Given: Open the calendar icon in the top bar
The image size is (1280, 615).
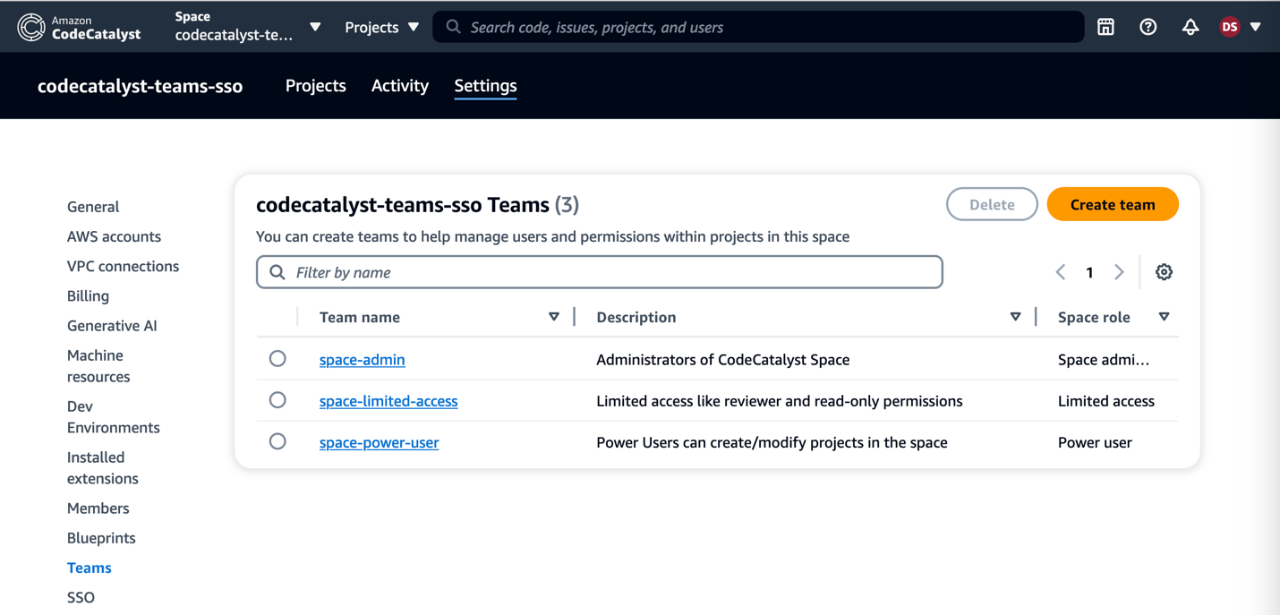Looking at the screenshot, I should point(1105,27).
